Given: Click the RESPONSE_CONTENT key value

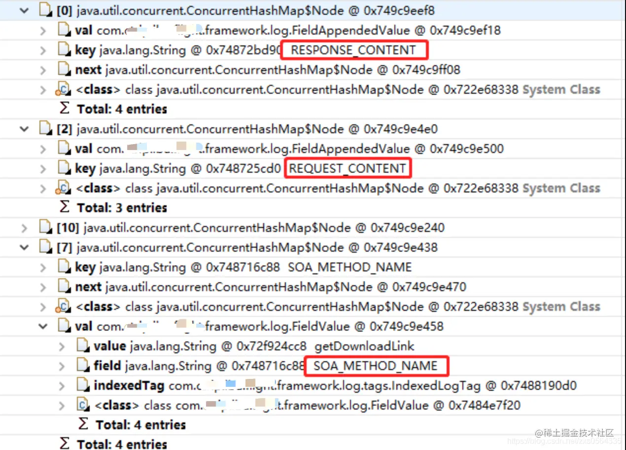Looking at the screenshot, I should [x=353, y=50].
